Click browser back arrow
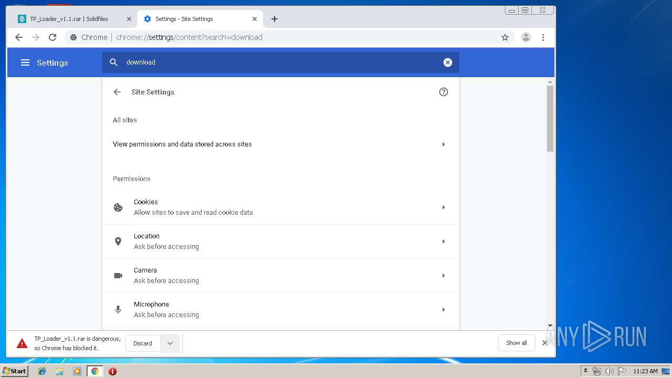672x378 pixels. pyautogui.click(x=19, y=37)
